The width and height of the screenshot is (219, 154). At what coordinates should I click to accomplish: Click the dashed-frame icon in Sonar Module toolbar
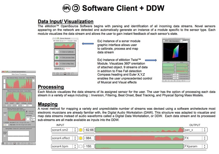61,74
